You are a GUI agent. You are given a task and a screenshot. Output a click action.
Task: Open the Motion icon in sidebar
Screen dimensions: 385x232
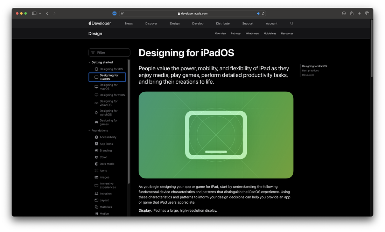coord(96,213)
